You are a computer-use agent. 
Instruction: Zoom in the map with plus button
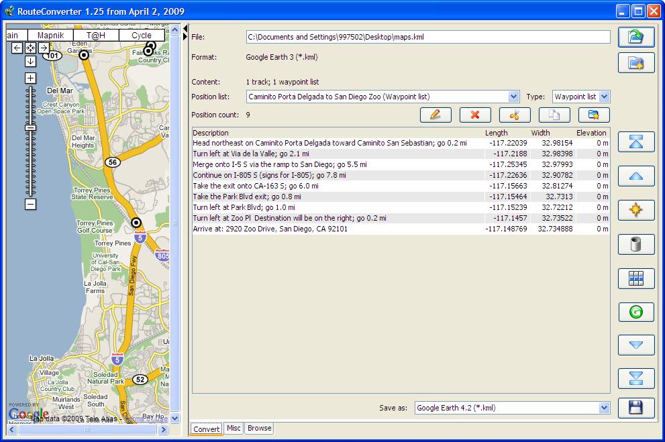(x=31, y=78)
